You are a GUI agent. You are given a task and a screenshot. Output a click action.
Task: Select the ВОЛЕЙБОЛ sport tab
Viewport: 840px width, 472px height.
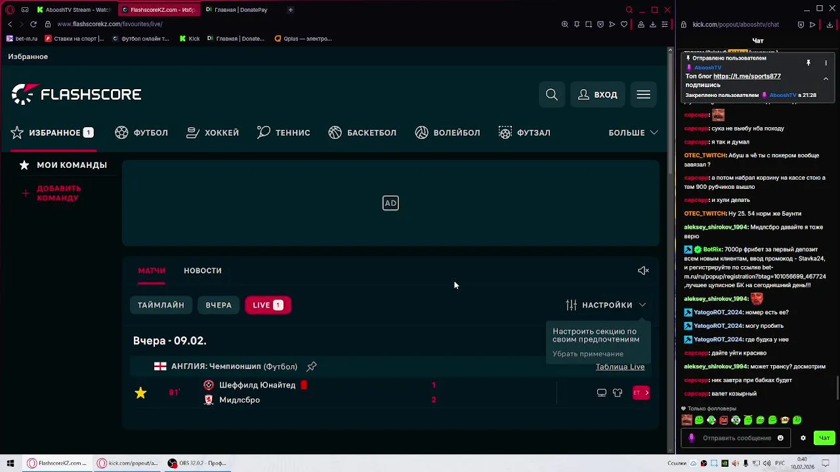pyautogui.click(x=448, y=132)
